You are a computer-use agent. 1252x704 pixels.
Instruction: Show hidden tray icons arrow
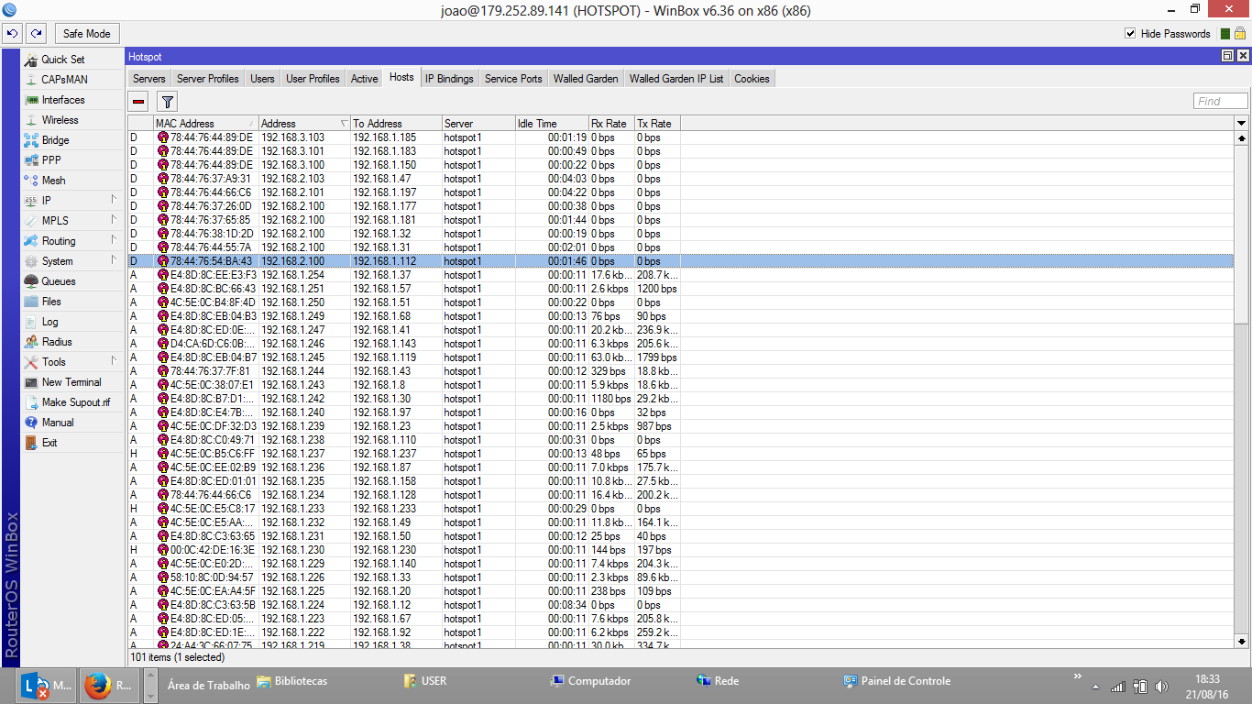coord(1095,686)
